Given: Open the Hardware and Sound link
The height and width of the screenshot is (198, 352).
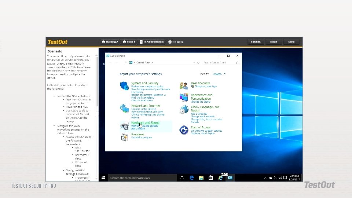Looking at the screenshot, I should point(145,122).
